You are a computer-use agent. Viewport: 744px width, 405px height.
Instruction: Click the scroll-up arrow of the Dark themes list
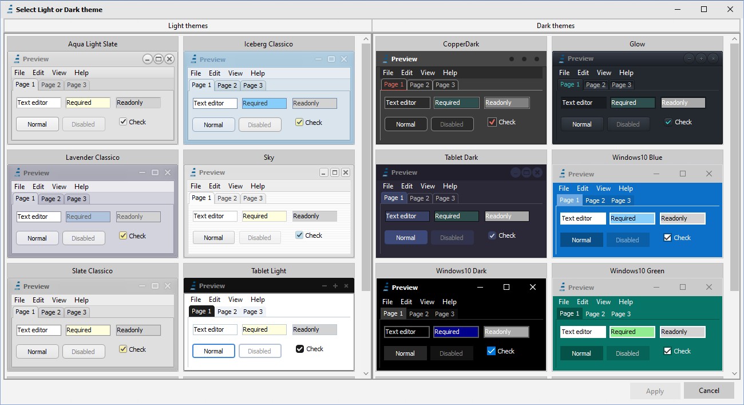point(735,40)
